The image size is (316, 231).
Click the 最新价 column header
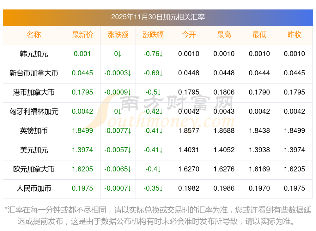82,35
